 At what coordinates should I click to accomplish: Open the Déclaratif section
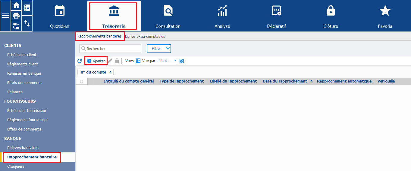(277, 16)
